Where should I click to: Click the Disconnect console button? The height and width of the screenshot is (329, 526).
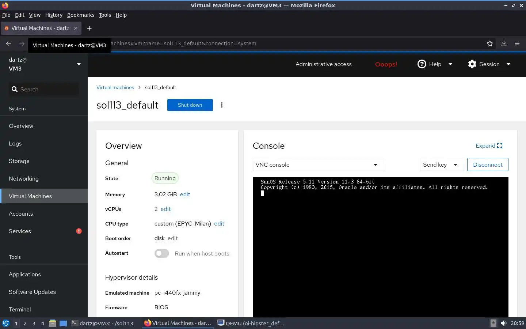click(488, 164)
